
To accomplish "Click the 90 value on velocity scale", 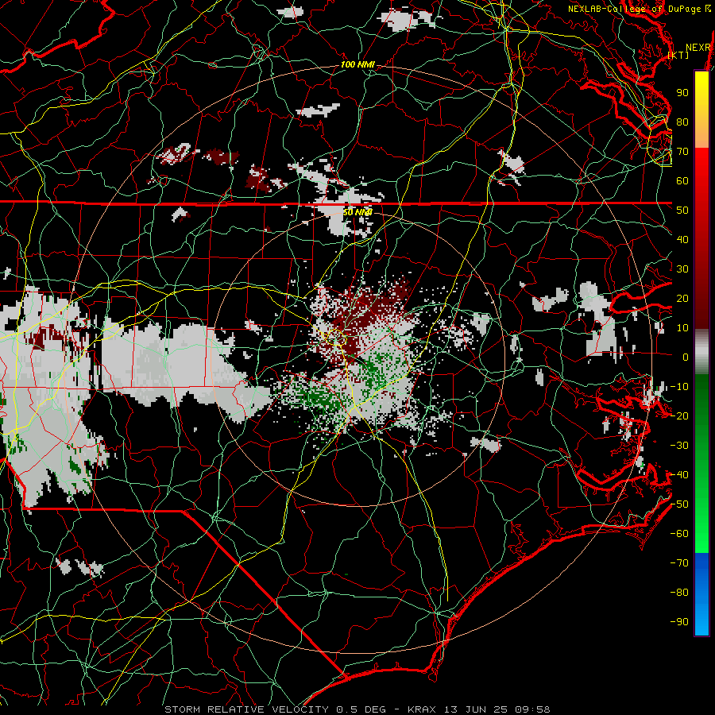I will click(x=682, y=93).
